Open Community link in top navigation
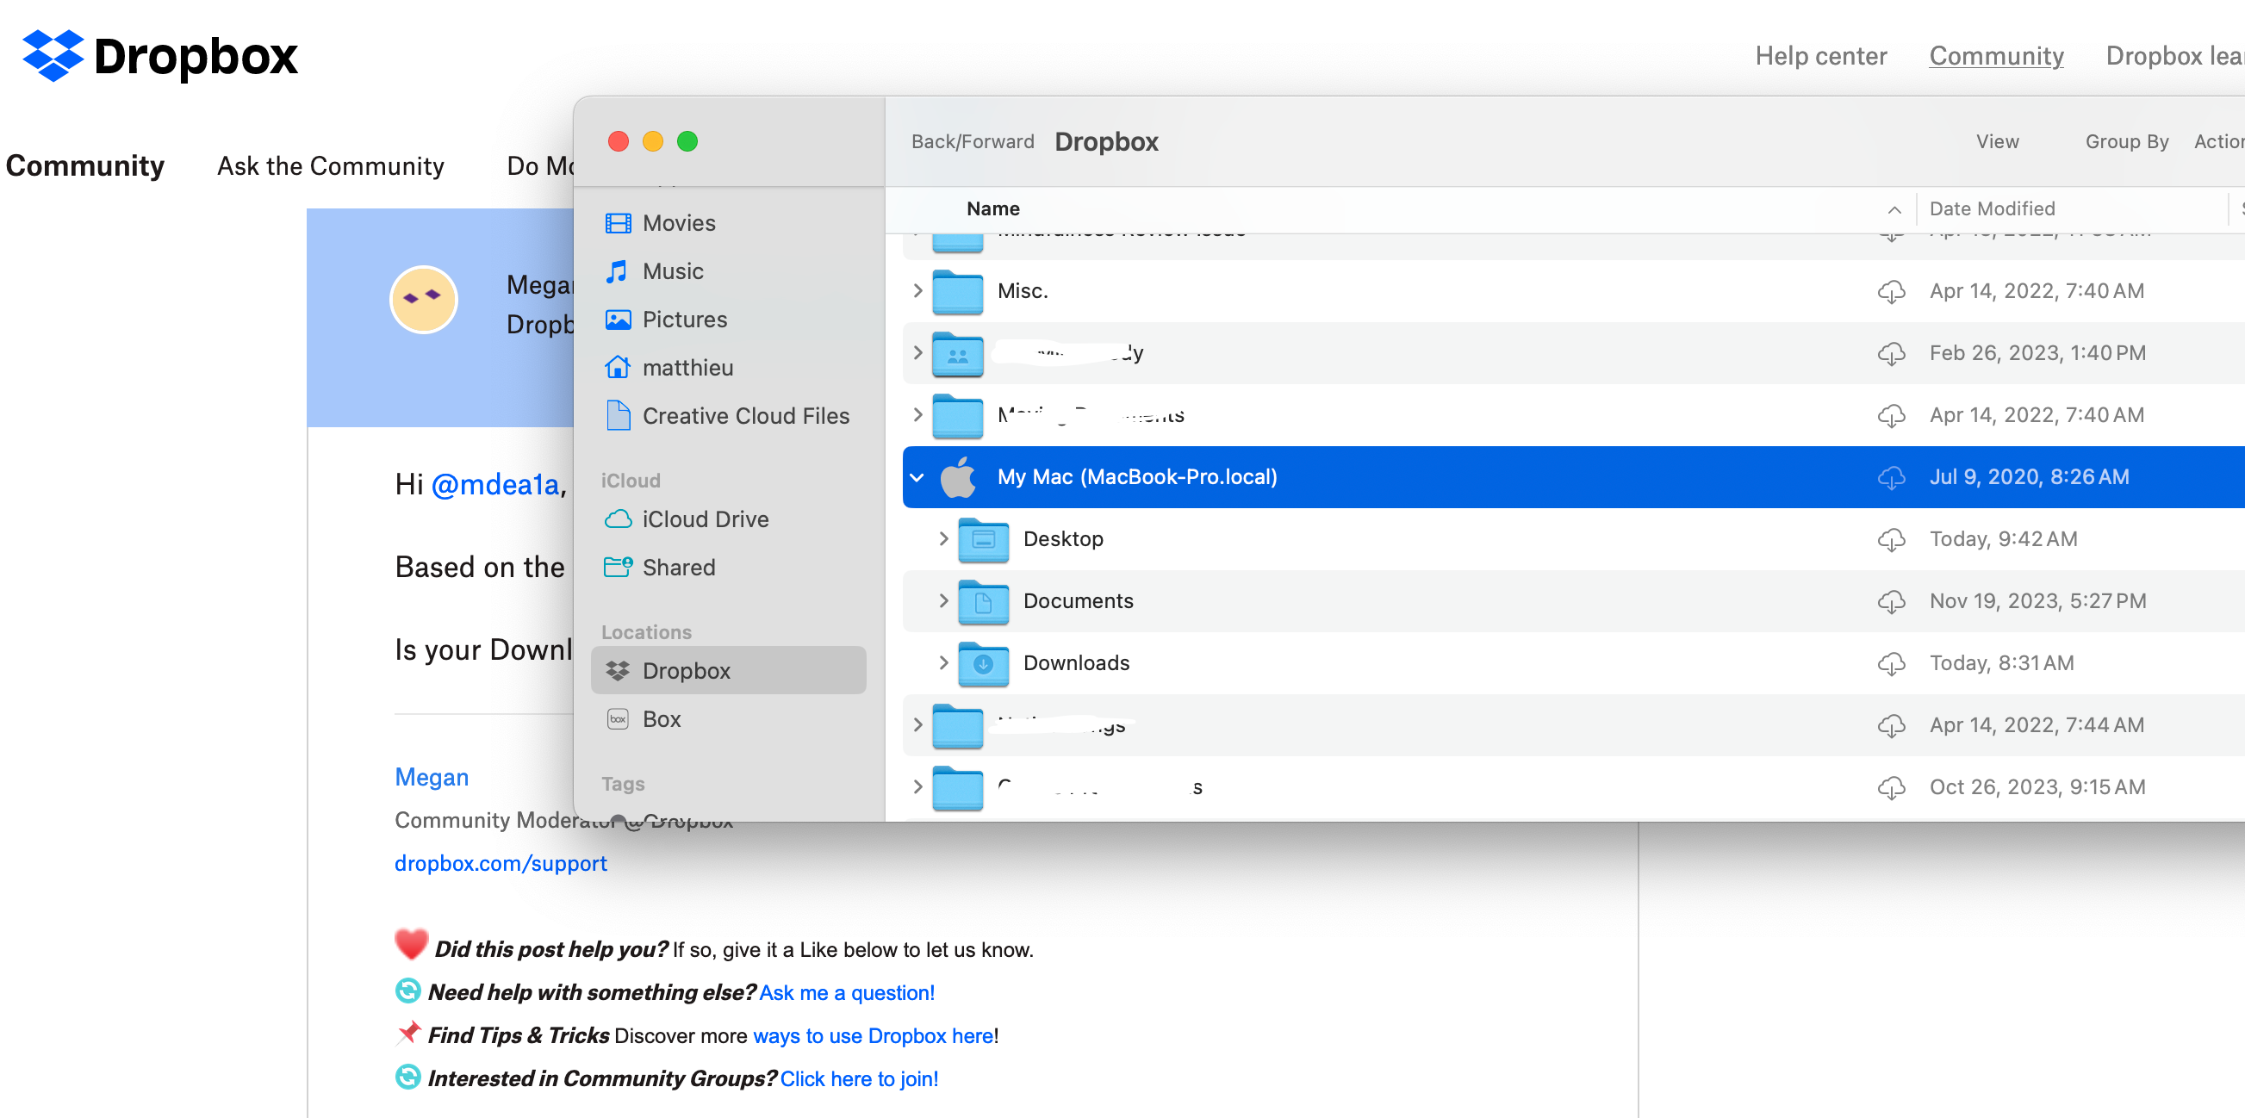The width and height of the screenshot is (2245, 1118). coord(1996,56)
